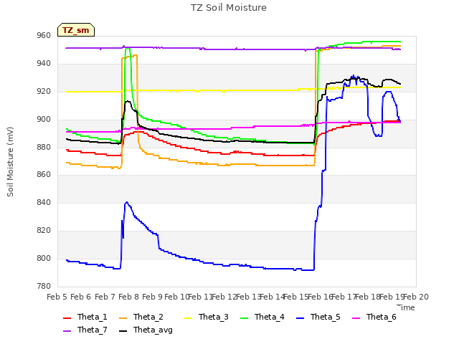The image size is (459, 344).
Task: Click the orange Theta_2 legend color marker
Action: (123, 318)
